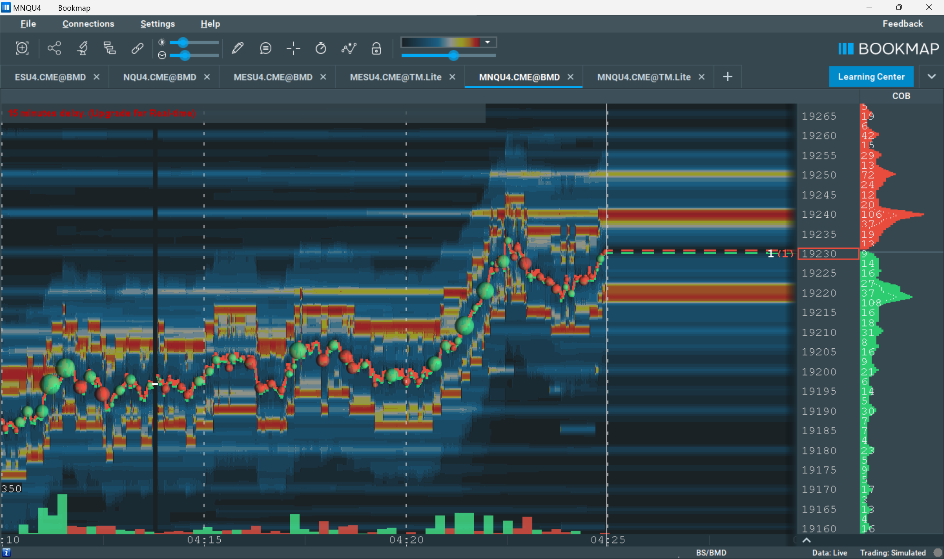Open the Connections menu

pos(88,24)
